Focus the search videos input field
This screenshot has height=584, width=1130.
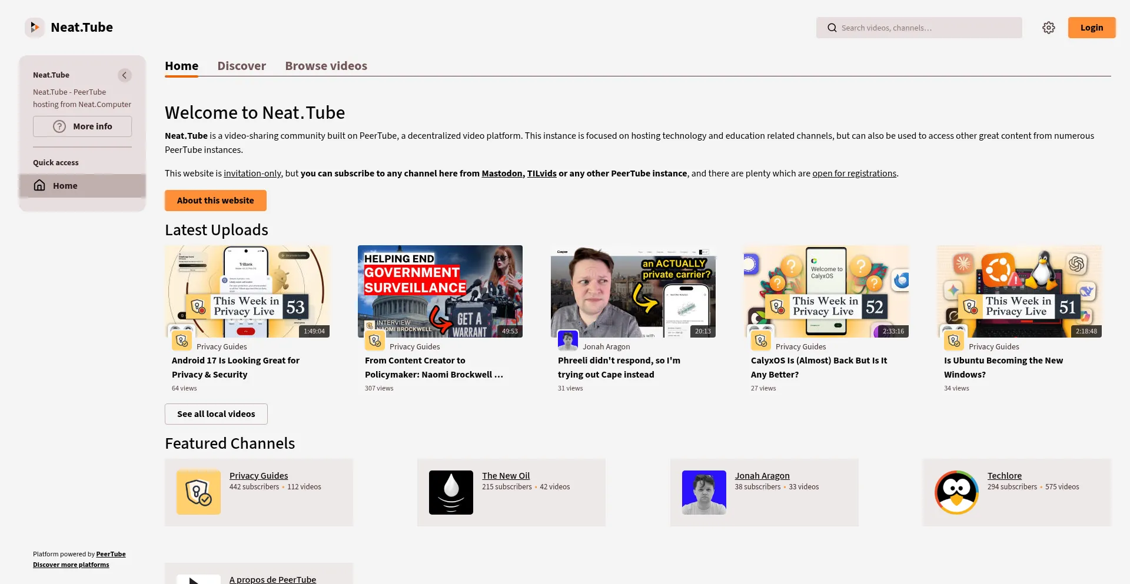click(x=919, y=28)
